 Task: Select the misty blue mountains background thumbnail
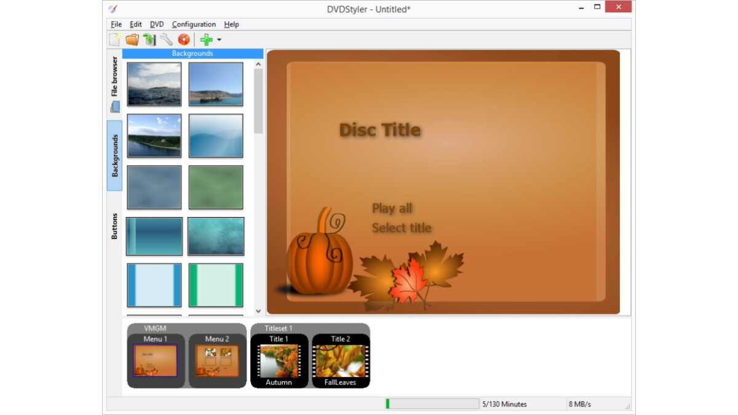pyautogui.click(x=216, y=136)
